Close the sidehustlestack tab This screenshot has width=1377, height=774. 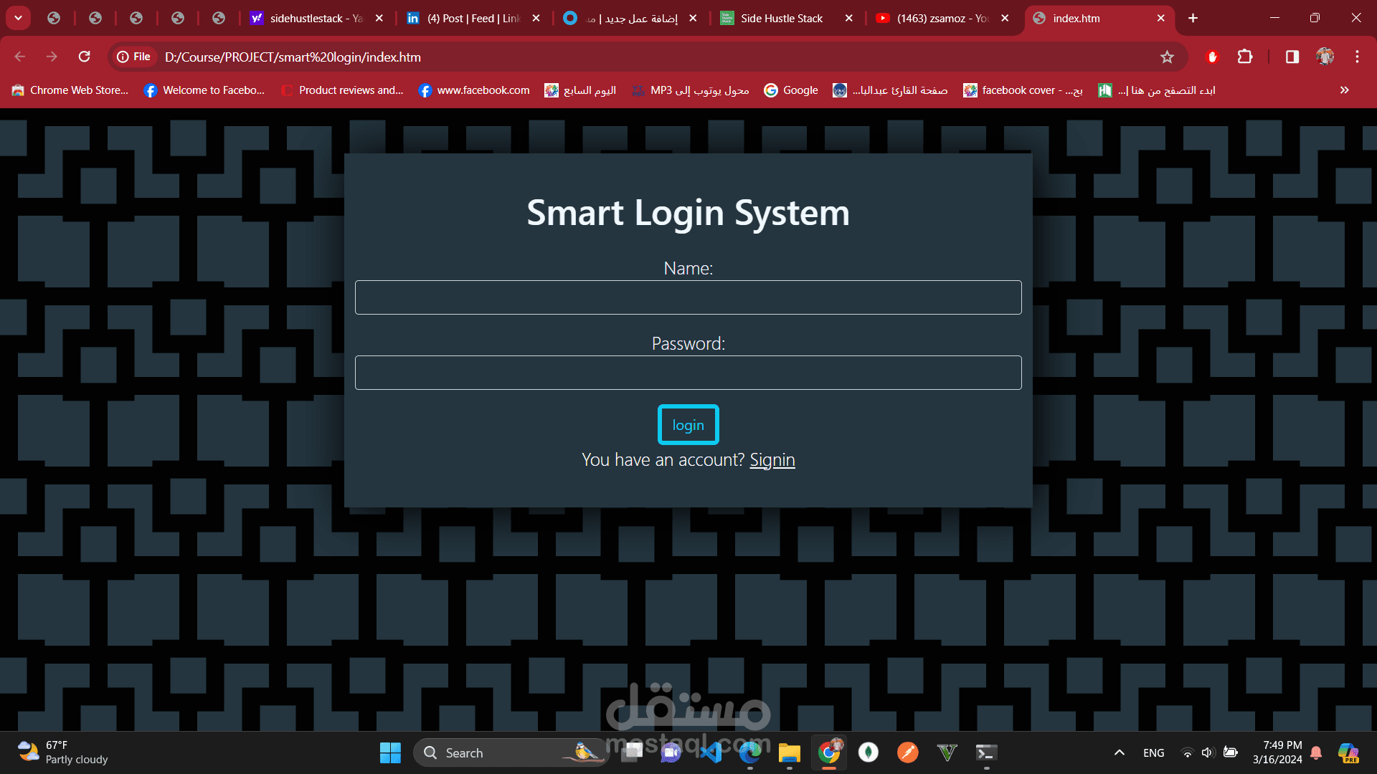pyautogui.click(x=379, y=18)
